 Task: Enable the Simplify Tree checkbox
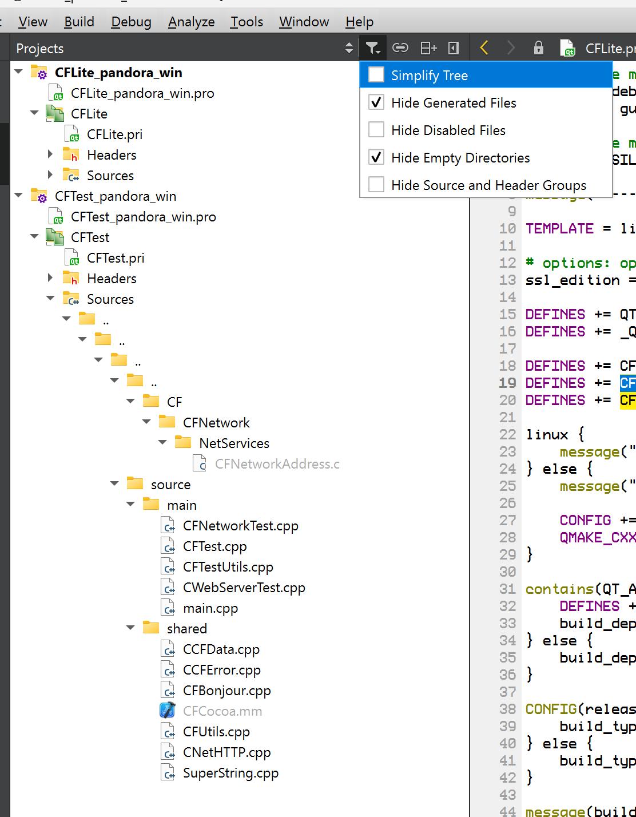(376, 75)
